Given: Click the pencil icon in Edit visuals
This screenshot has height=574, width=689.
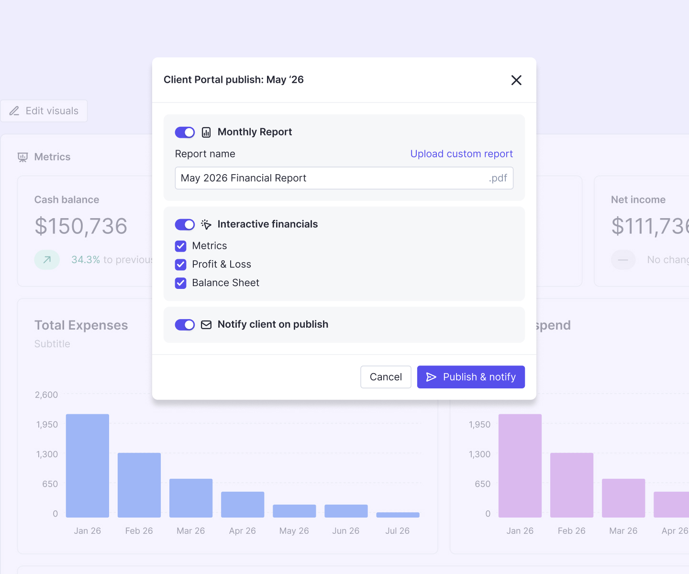Looking at the screenshot, I should click(14, 111).
